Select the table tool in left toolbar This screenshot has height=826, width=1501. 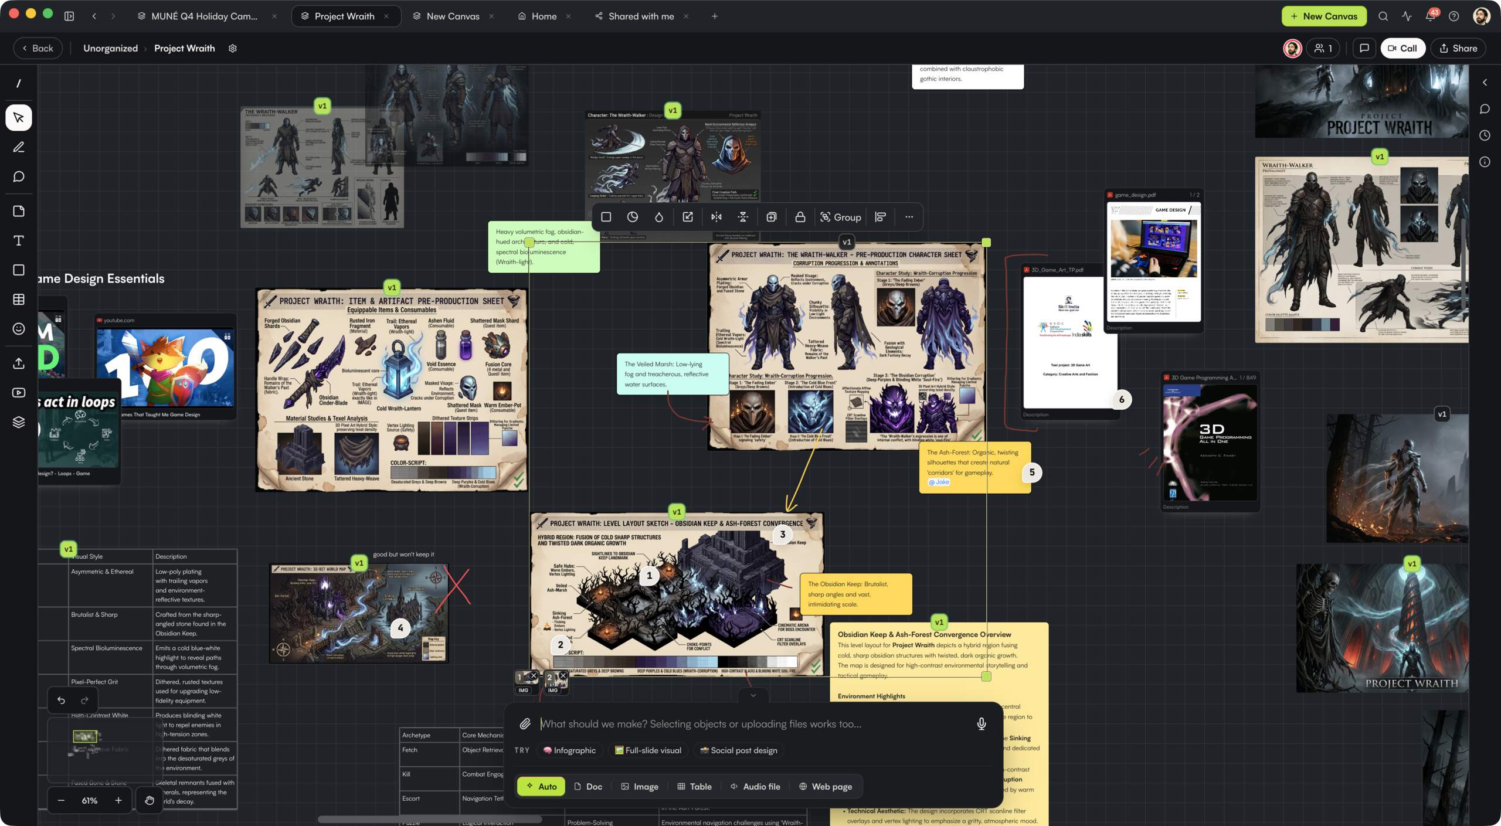click(19, 299)
